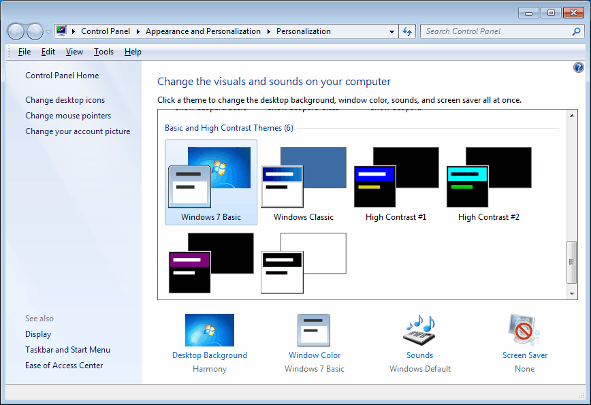591x405 pixels.
Task: Open the address bar history dropdown
Action: (x=392, y=31)
